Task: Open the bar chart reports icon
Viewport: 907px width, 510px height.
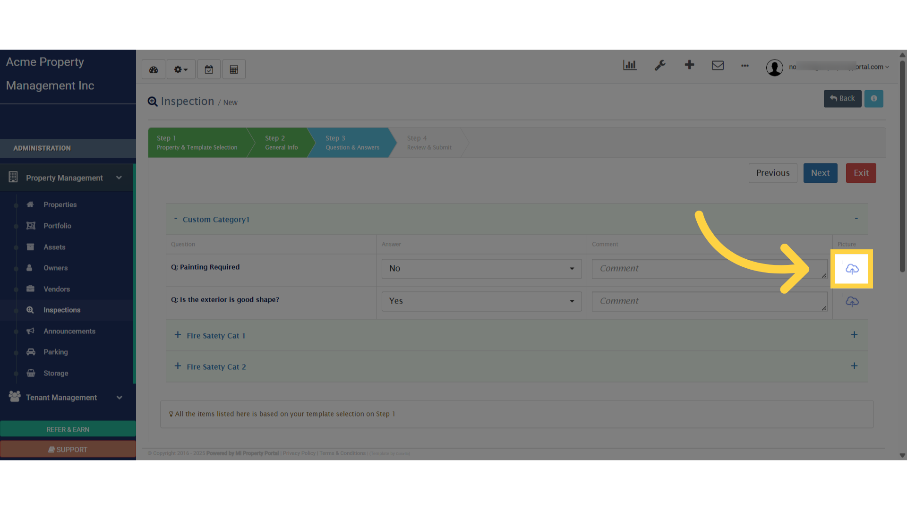Action: (630, 65)
